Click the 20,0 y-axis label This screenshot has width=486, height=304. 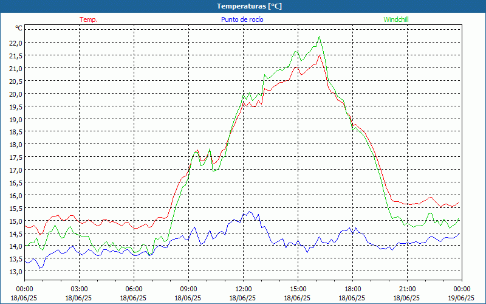tap(16, 94)
